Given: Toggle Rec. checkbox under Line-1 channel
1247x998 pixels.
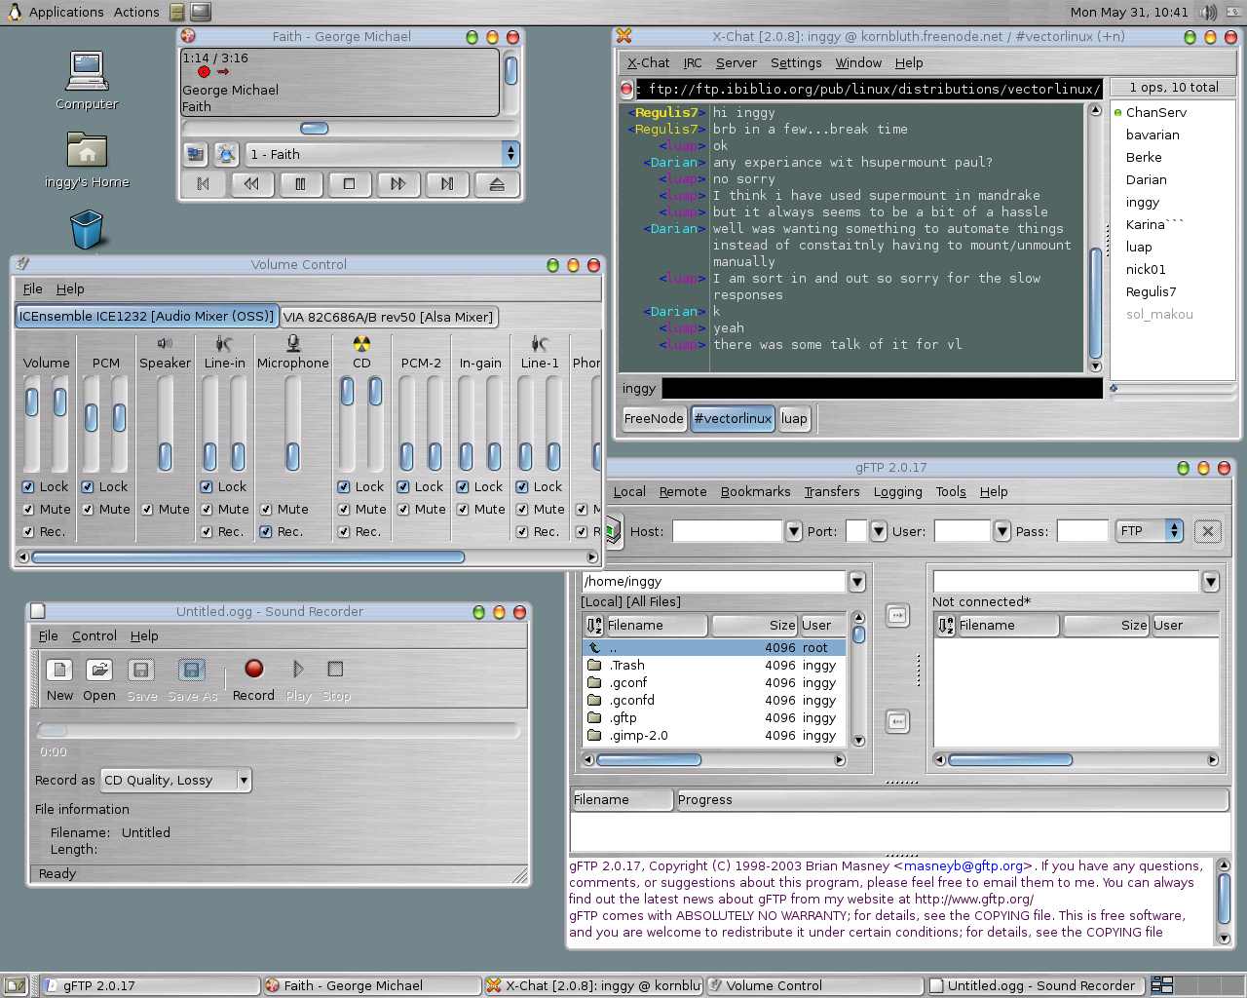Looking at the screenshot, I should pyautogui.click(x=522, y=531).
